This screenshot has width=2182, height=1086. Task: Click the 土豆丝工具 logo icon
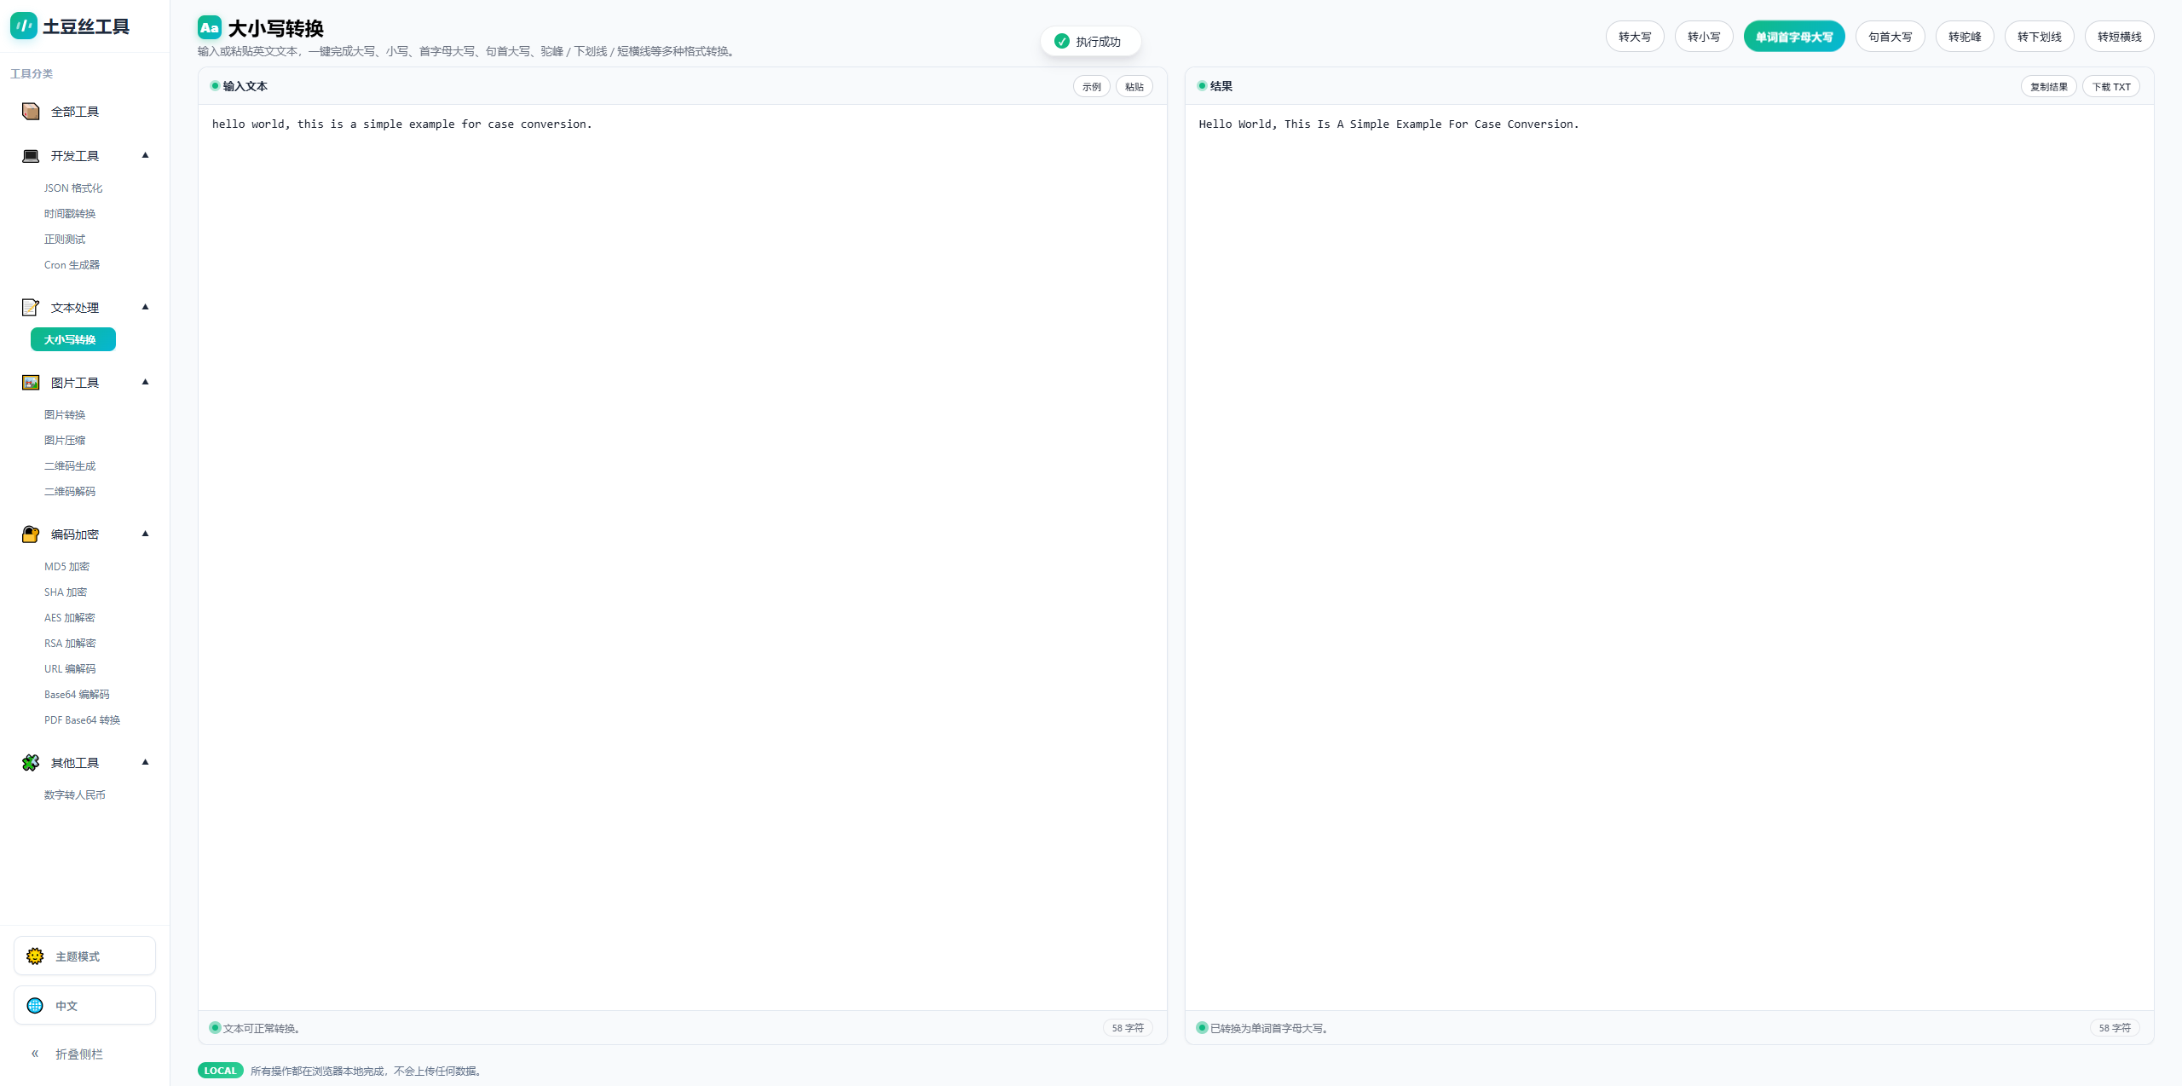coord(24,26)
